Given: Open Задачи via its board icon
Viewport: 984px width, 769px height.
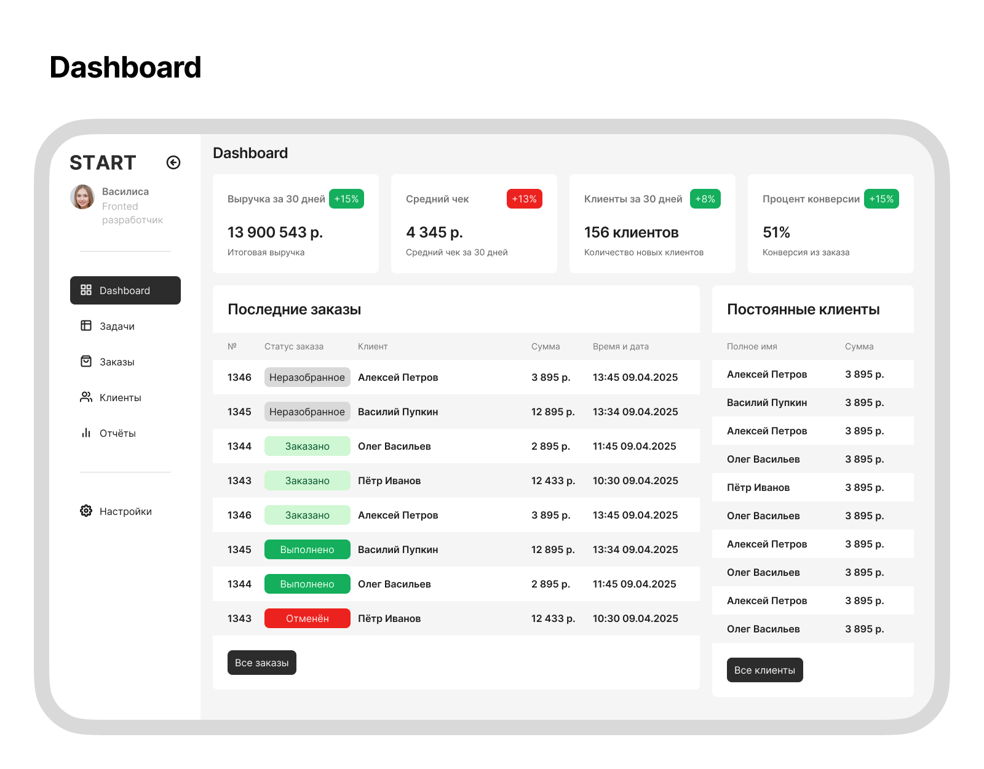Looking at the screenshot, I should (x=85, y=325).
